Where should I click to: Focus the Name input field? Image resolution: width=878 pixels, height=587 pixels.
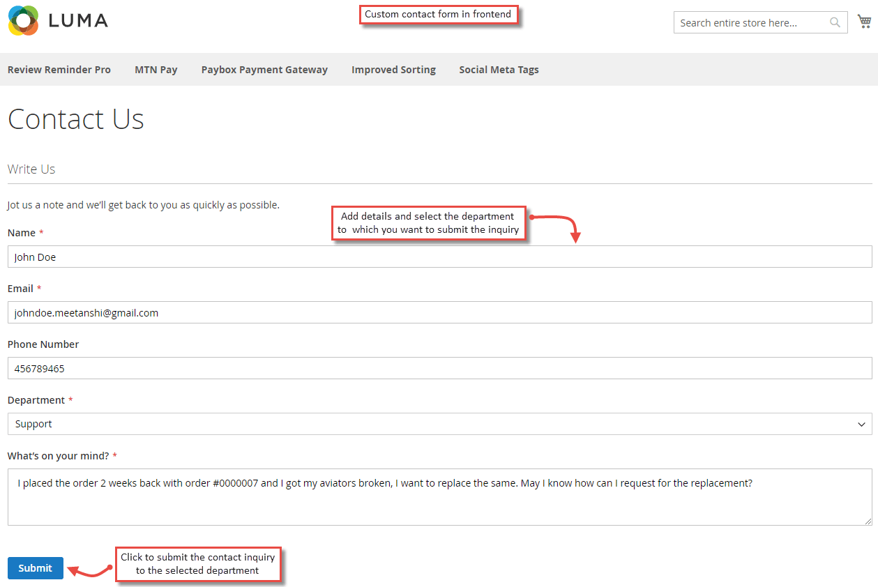pos(439,257)
